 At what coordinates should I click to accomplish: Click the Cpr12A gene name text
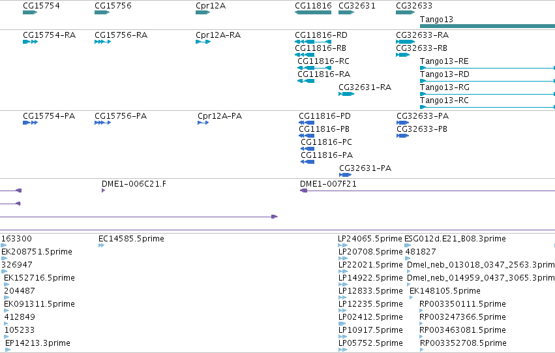[211, 6]
